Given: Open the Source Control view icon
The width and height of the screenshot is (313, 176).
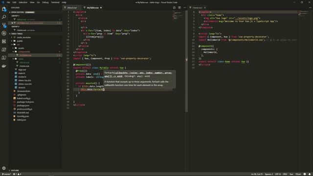Looking at the screenshot, I should point(4,25).
